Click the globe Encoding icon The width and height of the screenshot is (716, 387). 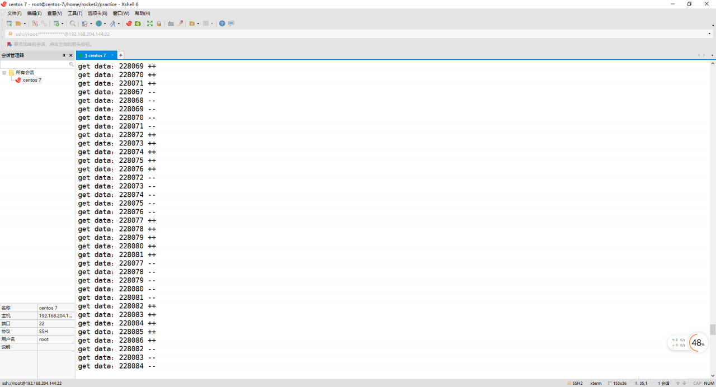(99, 23)
